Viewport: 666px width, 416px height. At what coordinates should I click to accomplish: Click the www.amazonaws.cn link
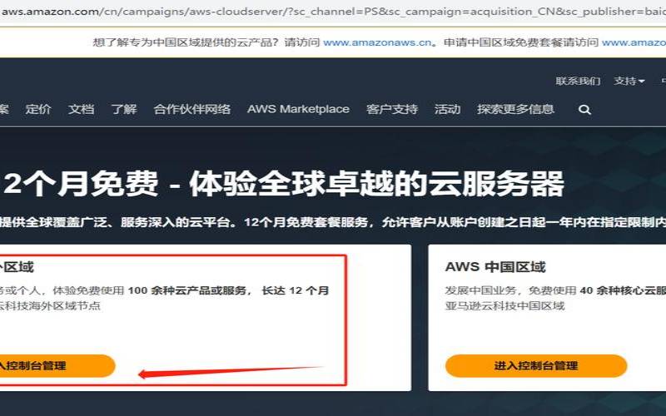[377, 42]
